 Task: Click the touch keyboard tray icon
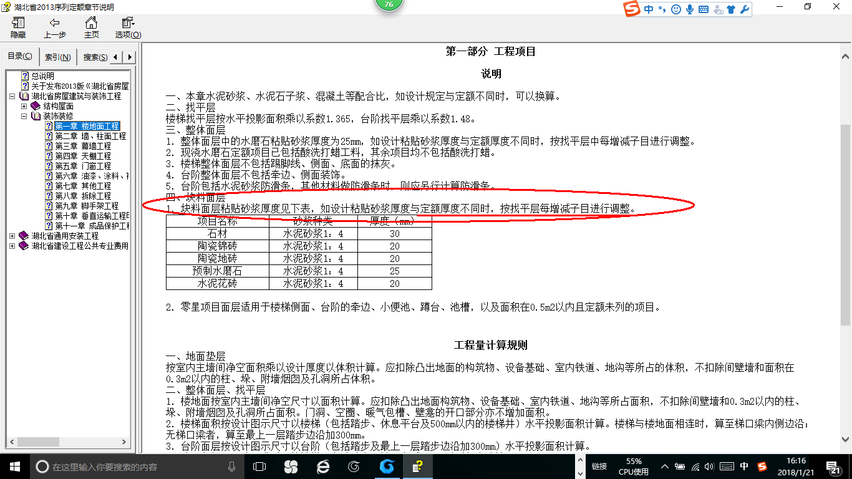click(x=727, y=467)
